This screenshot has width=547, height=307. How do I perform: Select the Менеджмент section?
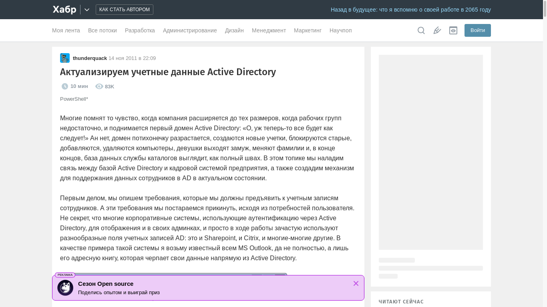pyautogui.click(x=269, y=30)
